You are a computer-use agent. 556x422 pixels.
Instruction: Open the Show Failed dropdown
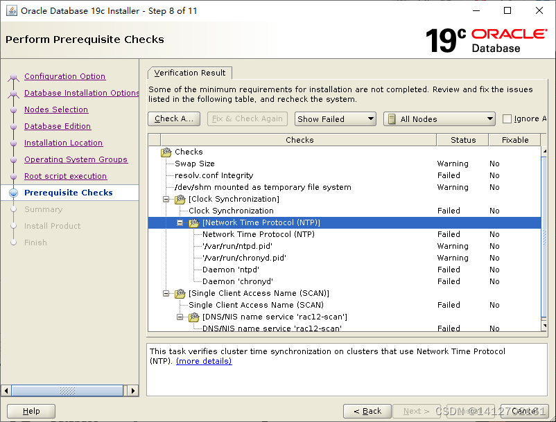pyautogui.click(x=335, y=119)
